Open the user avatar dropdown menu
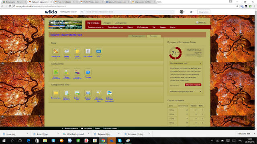This screenshot has height=144, width=257. click(182, 12)
